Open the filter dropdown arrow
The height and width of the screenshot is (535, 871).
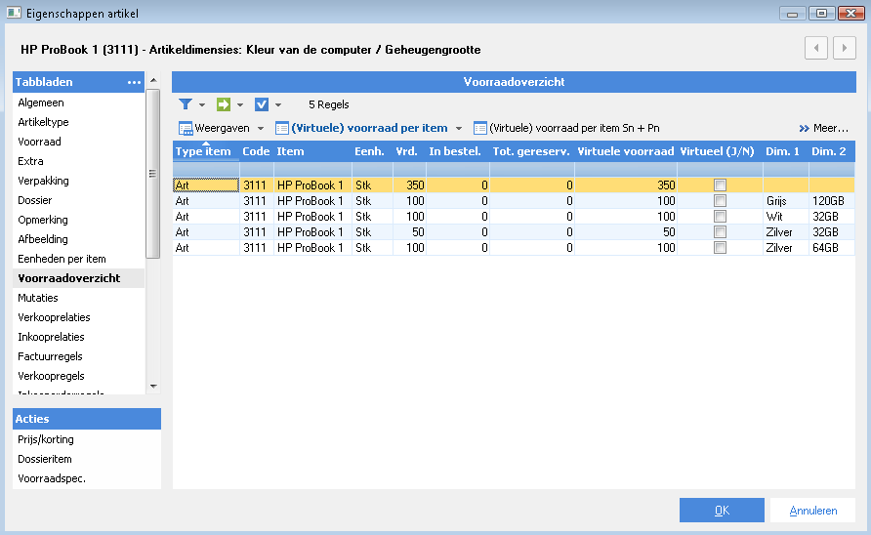pyautogui.click(x=202, y=105)
